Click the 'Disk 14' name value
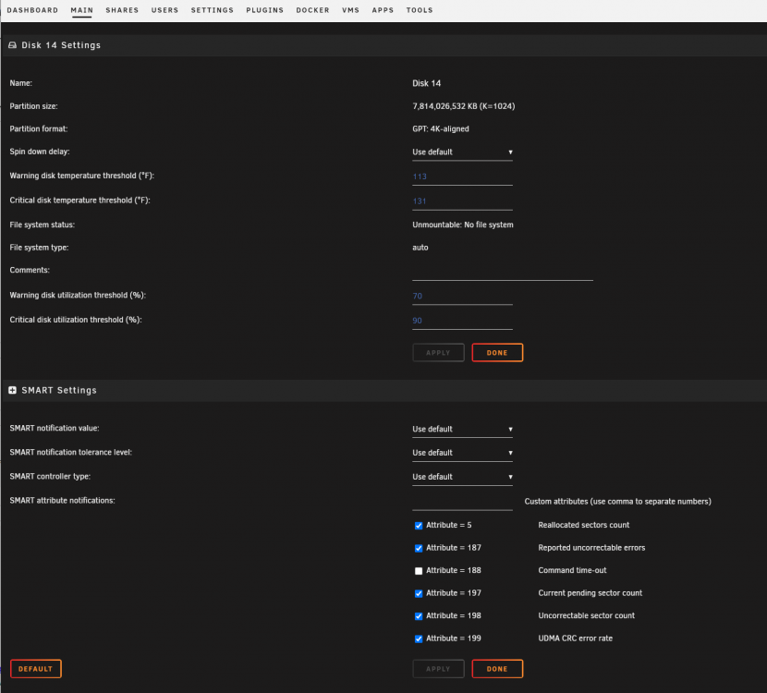This screenshot has width=767, height=693. coord(427,83)
